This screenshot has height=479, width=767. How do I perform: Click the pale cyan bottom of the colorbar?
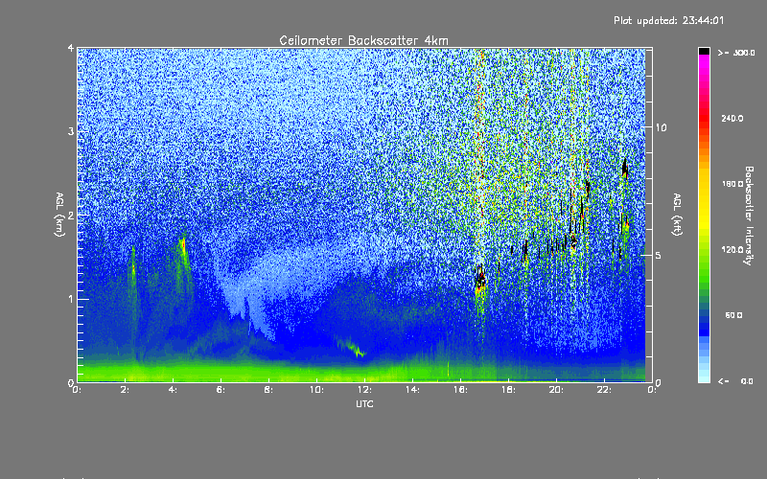(x=704, y=376)
